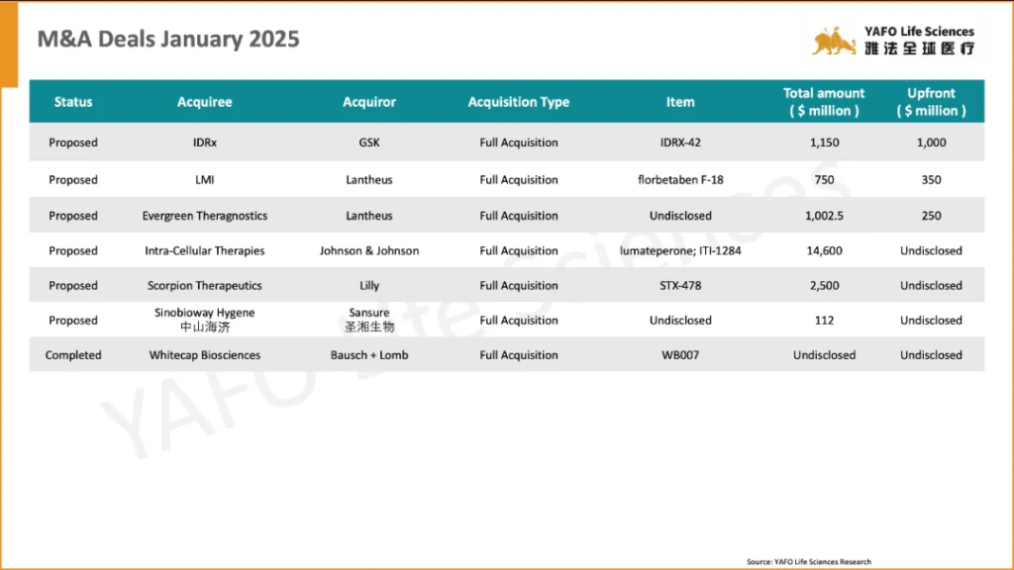Click the GSK acquiror cell

coord(369,142)
